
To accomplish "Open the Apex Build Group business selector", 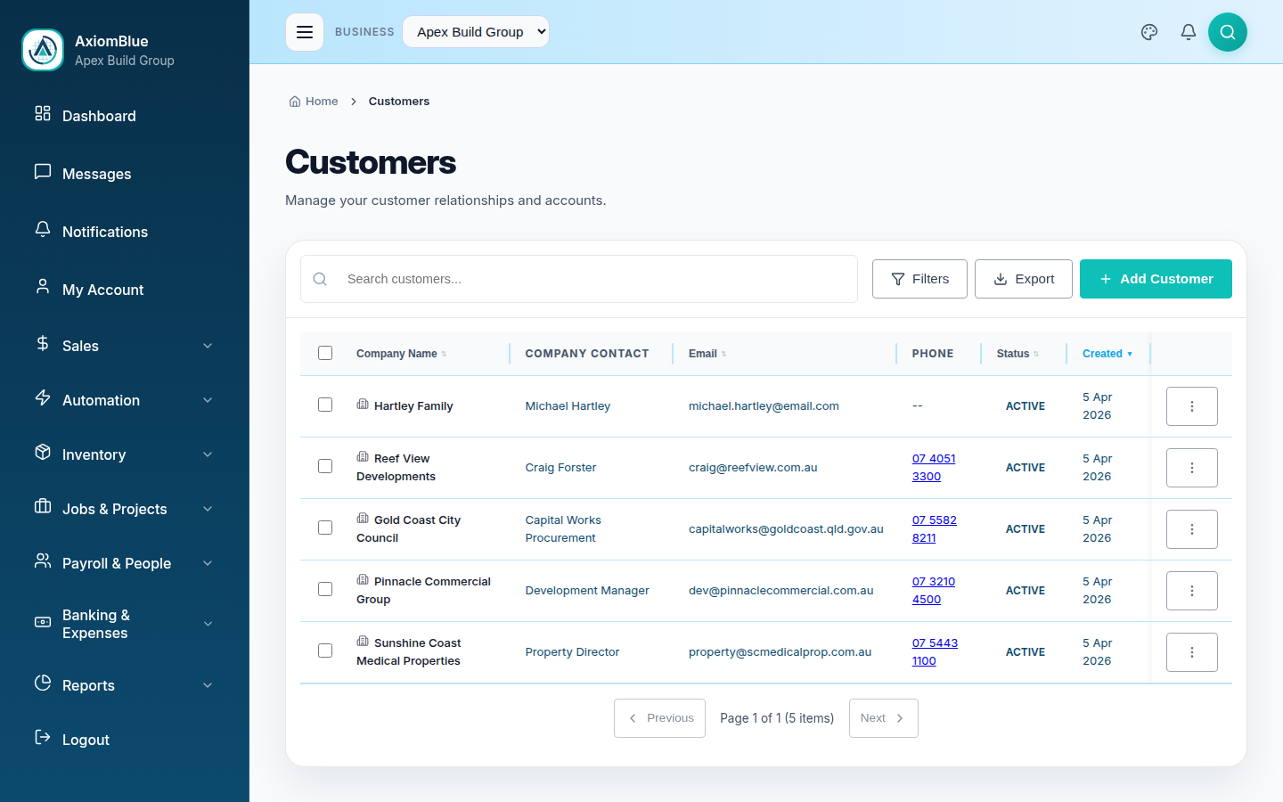I will (476, 31).
